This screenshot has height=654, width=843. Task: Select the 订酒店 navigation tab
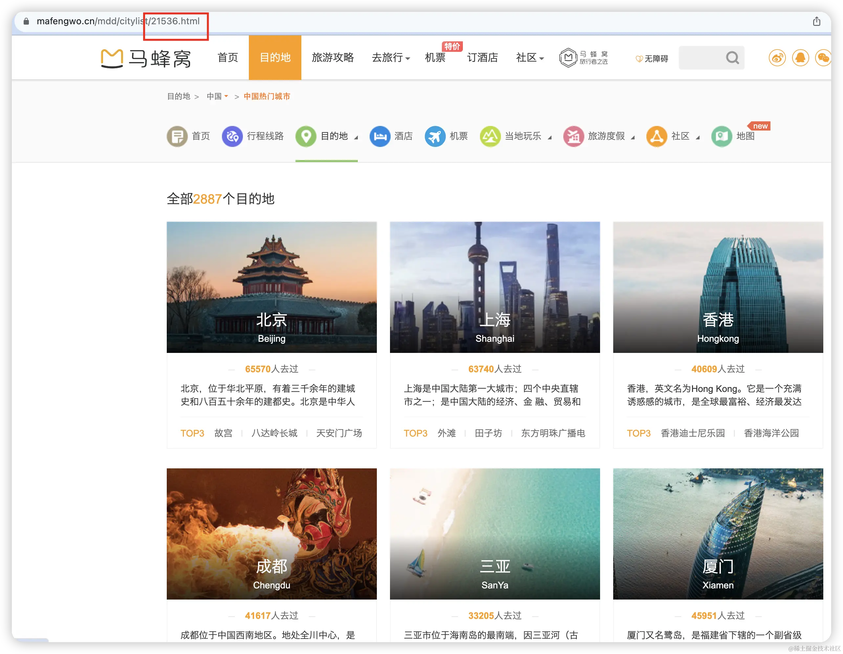(x=482, y=58)
